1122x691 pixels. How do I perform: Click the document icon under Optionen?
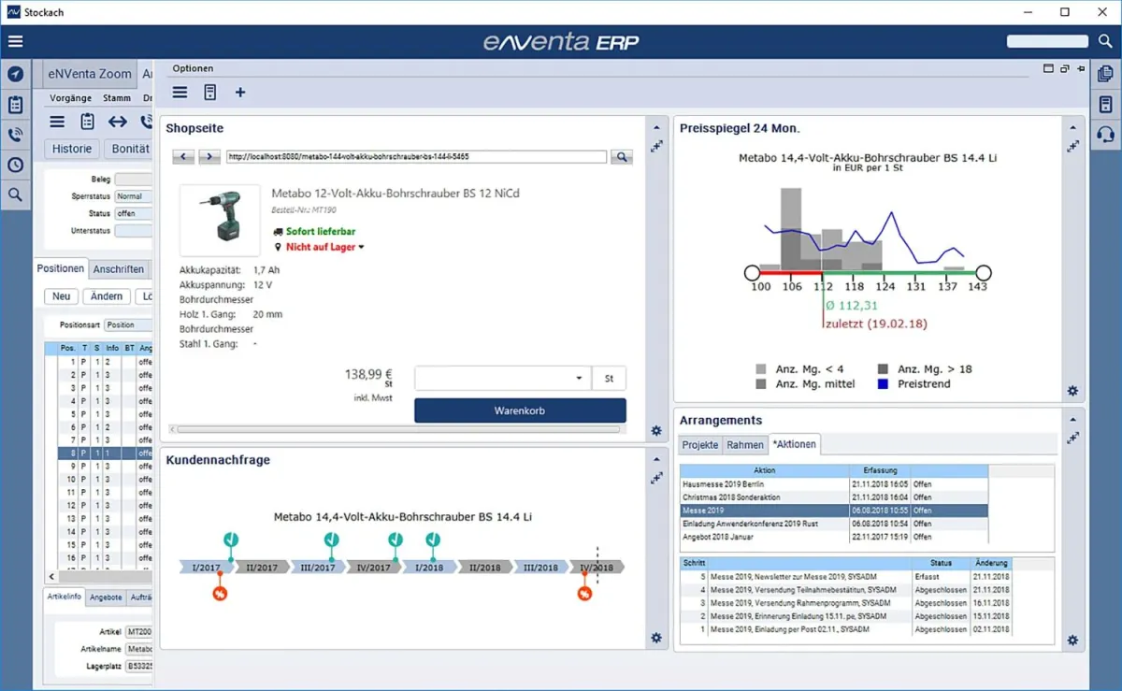click(209, 93)
